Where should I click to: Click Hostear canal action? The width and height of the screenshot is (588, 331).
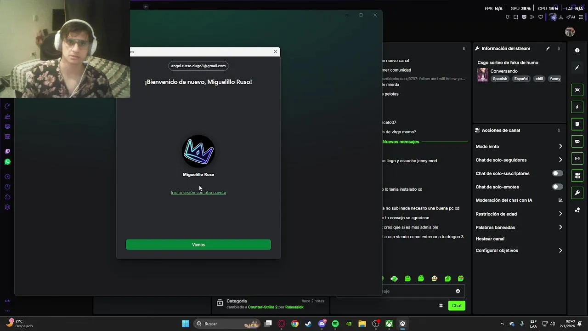tap(490, 239)
